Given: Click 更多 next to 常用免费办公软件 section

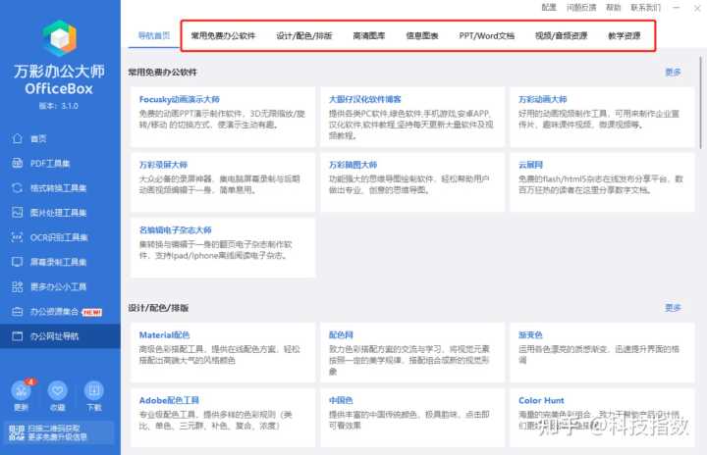Looking at the screenshot, I should click(x=673, y=73).
